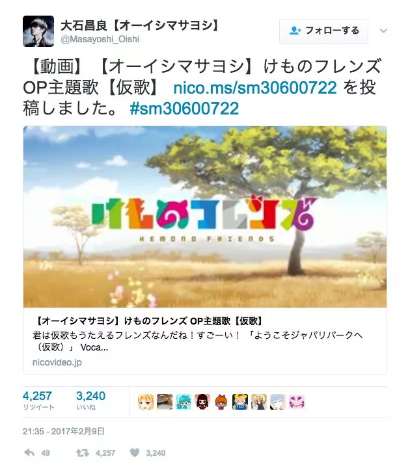
Task: Expand the tweet options chevron menu
Action: (383, 31)
